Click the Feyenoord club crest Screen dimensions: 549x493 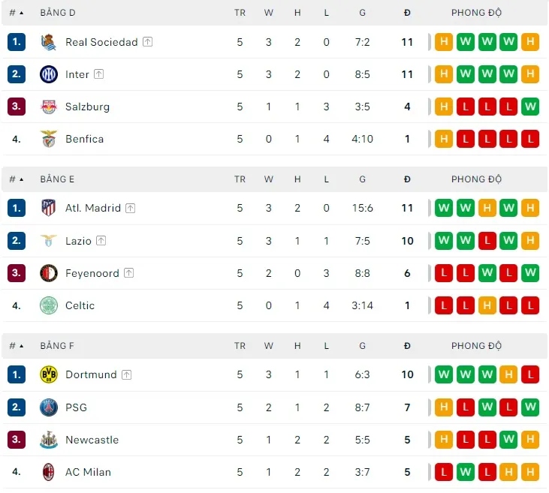point(49,273)
